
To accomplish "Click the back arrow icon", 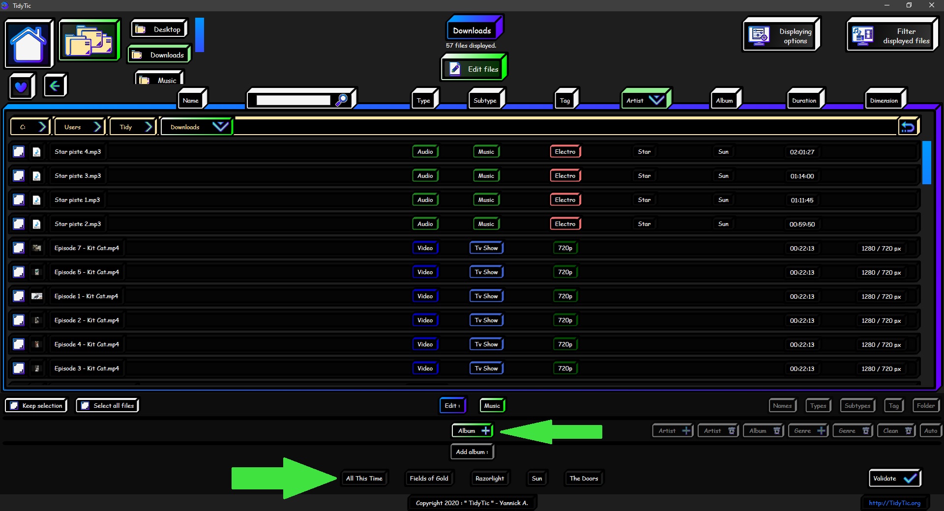I will [55, 86].
